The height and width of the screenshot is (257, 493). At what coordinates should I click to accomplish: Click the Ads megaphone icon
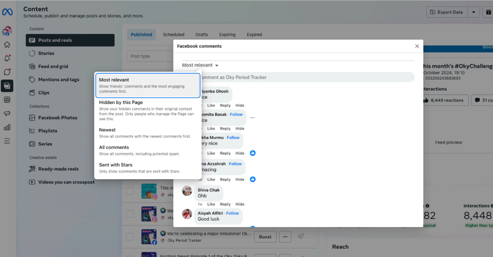7,113
